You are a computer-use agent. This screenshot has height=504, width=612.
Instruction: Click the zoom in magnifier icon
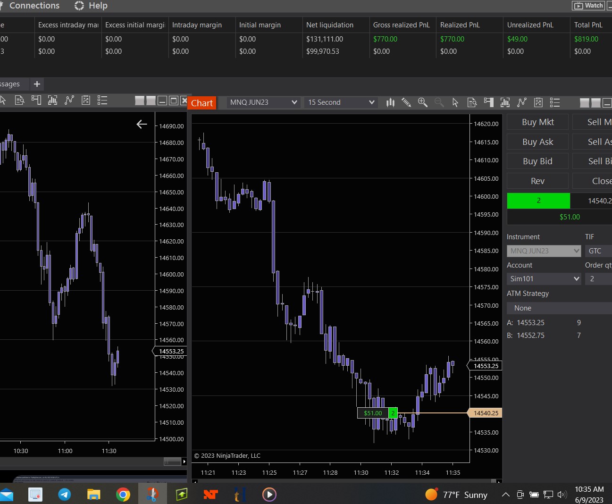tap(422, 102)
